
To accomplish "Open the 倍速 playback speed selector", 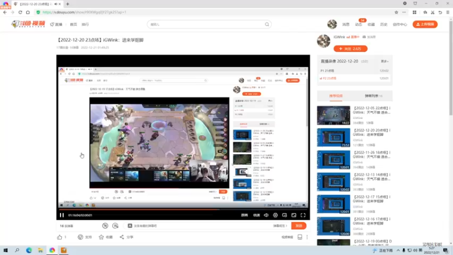I will pos(257,215).
